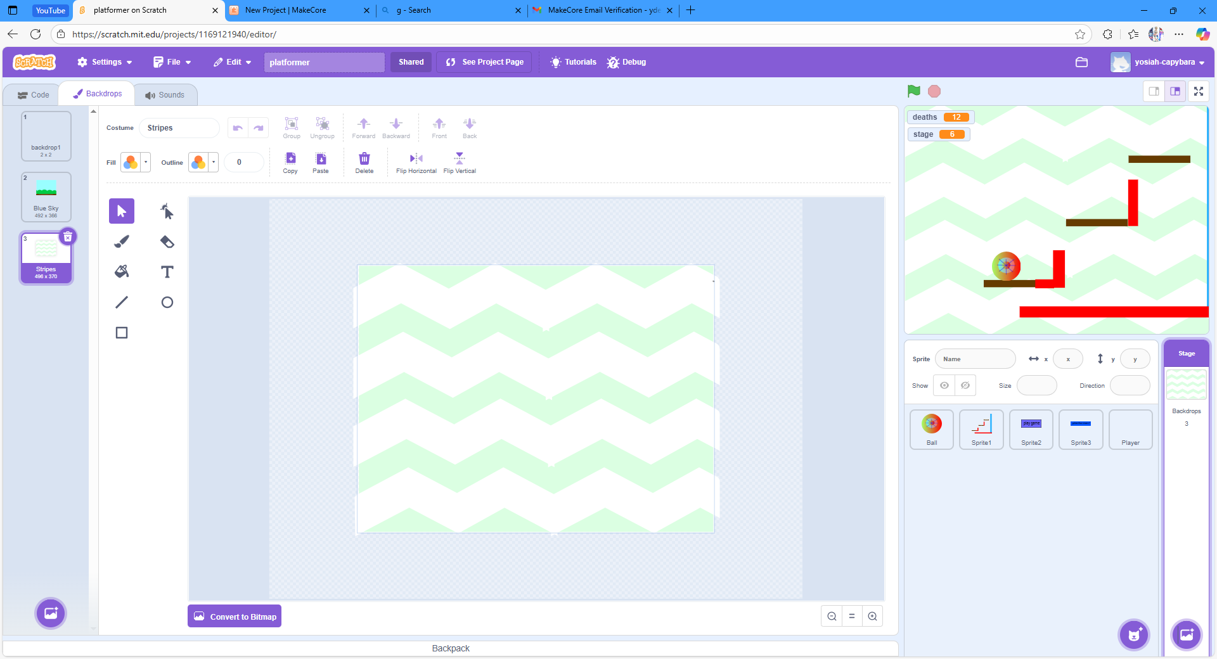The width and height of the screenshot is (1217, 659).
Task: Click the Group icon
Action: (292, 128)
